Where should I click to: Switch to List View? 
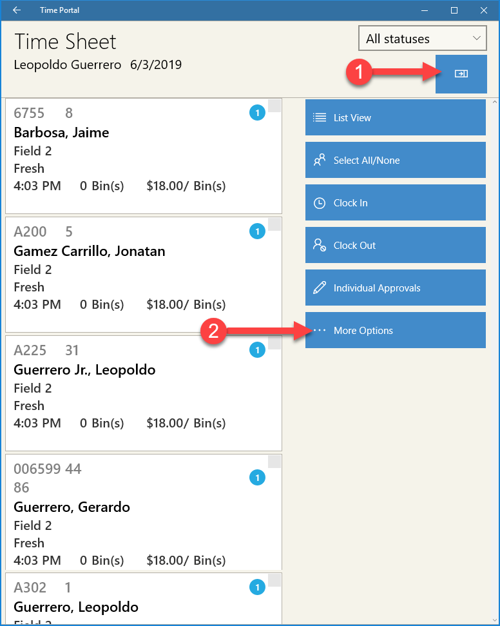(396, 117)
